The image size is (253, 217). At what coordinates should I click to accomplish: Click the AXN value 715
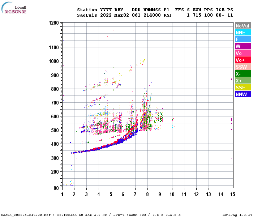pyautogui.click(x=197, y=15)
